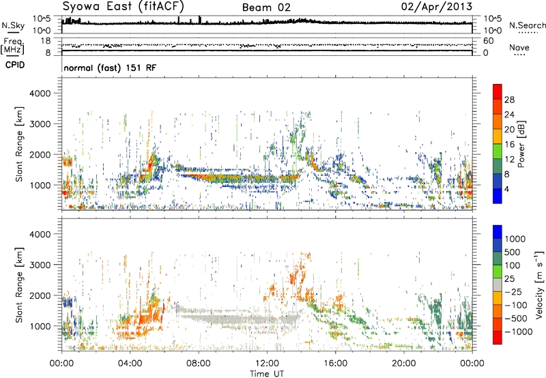
Task: Click the '500' velocity colorbar tick label
Action: click(514, 252)
